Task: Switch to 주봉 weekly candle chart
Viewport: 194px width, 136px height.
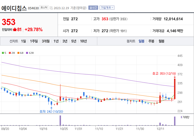Action: 151,41
